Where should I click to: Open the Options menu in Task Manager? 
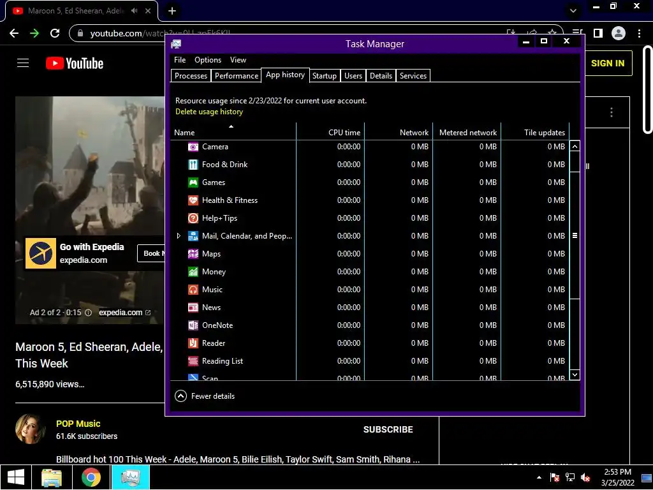(x=208, y=60)
